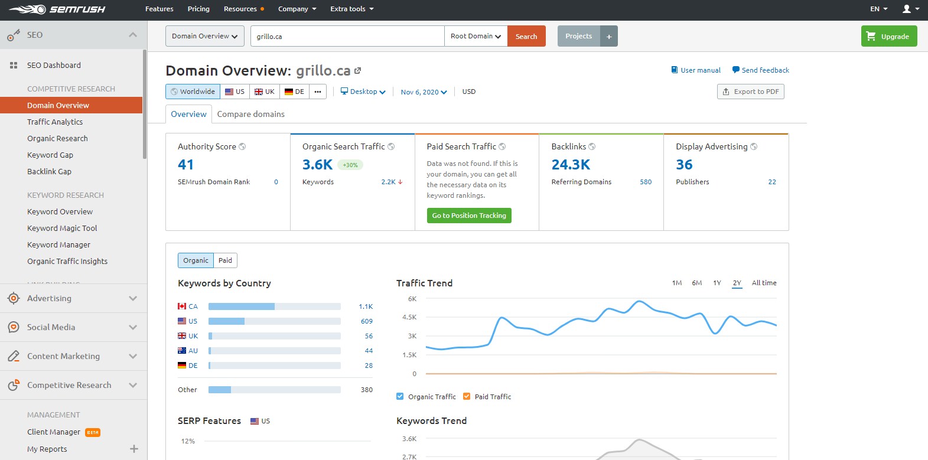The height and width of the screenshot is (460, 928).
Task: Click the sidebar scrollbar
Action: point(144,104)
